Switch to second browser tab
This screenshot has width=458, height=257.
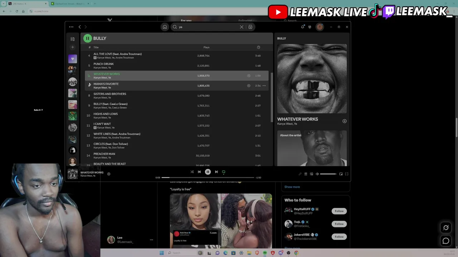click(x=70, y=4)
